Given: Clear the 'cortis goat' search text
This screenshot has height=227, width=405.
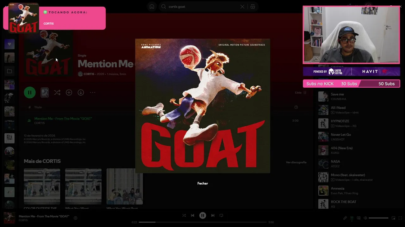Looking at the screenshot, I should tap(242, 7).
